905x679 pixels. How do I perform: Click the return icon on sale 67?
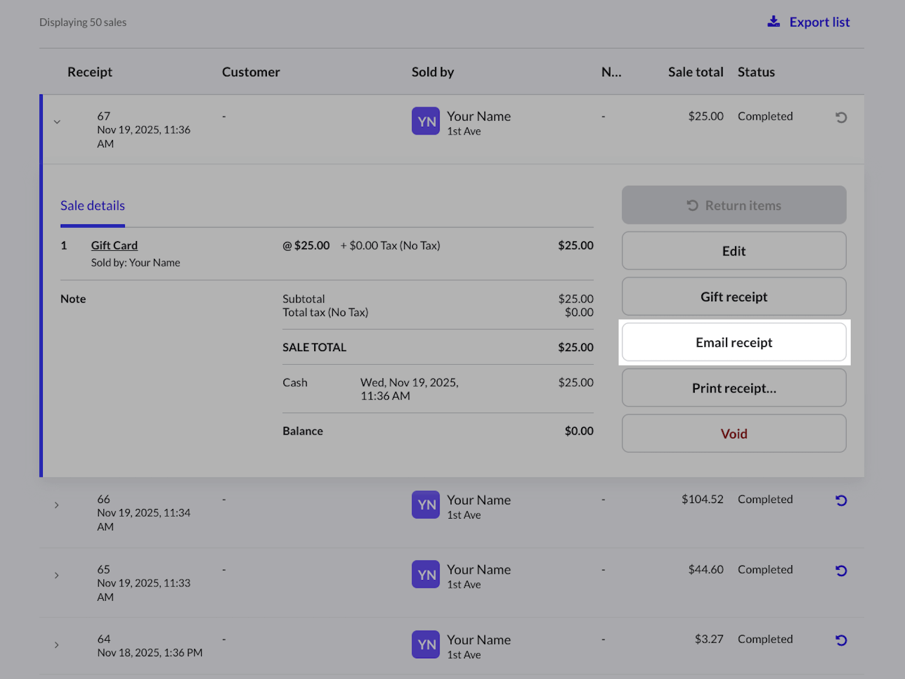(x=840, y=118)
